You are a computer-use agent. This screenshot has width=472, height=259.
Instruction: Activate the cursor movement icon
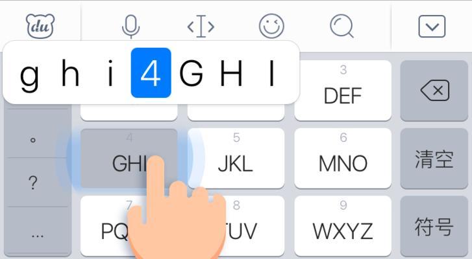[x=201, y=27]
